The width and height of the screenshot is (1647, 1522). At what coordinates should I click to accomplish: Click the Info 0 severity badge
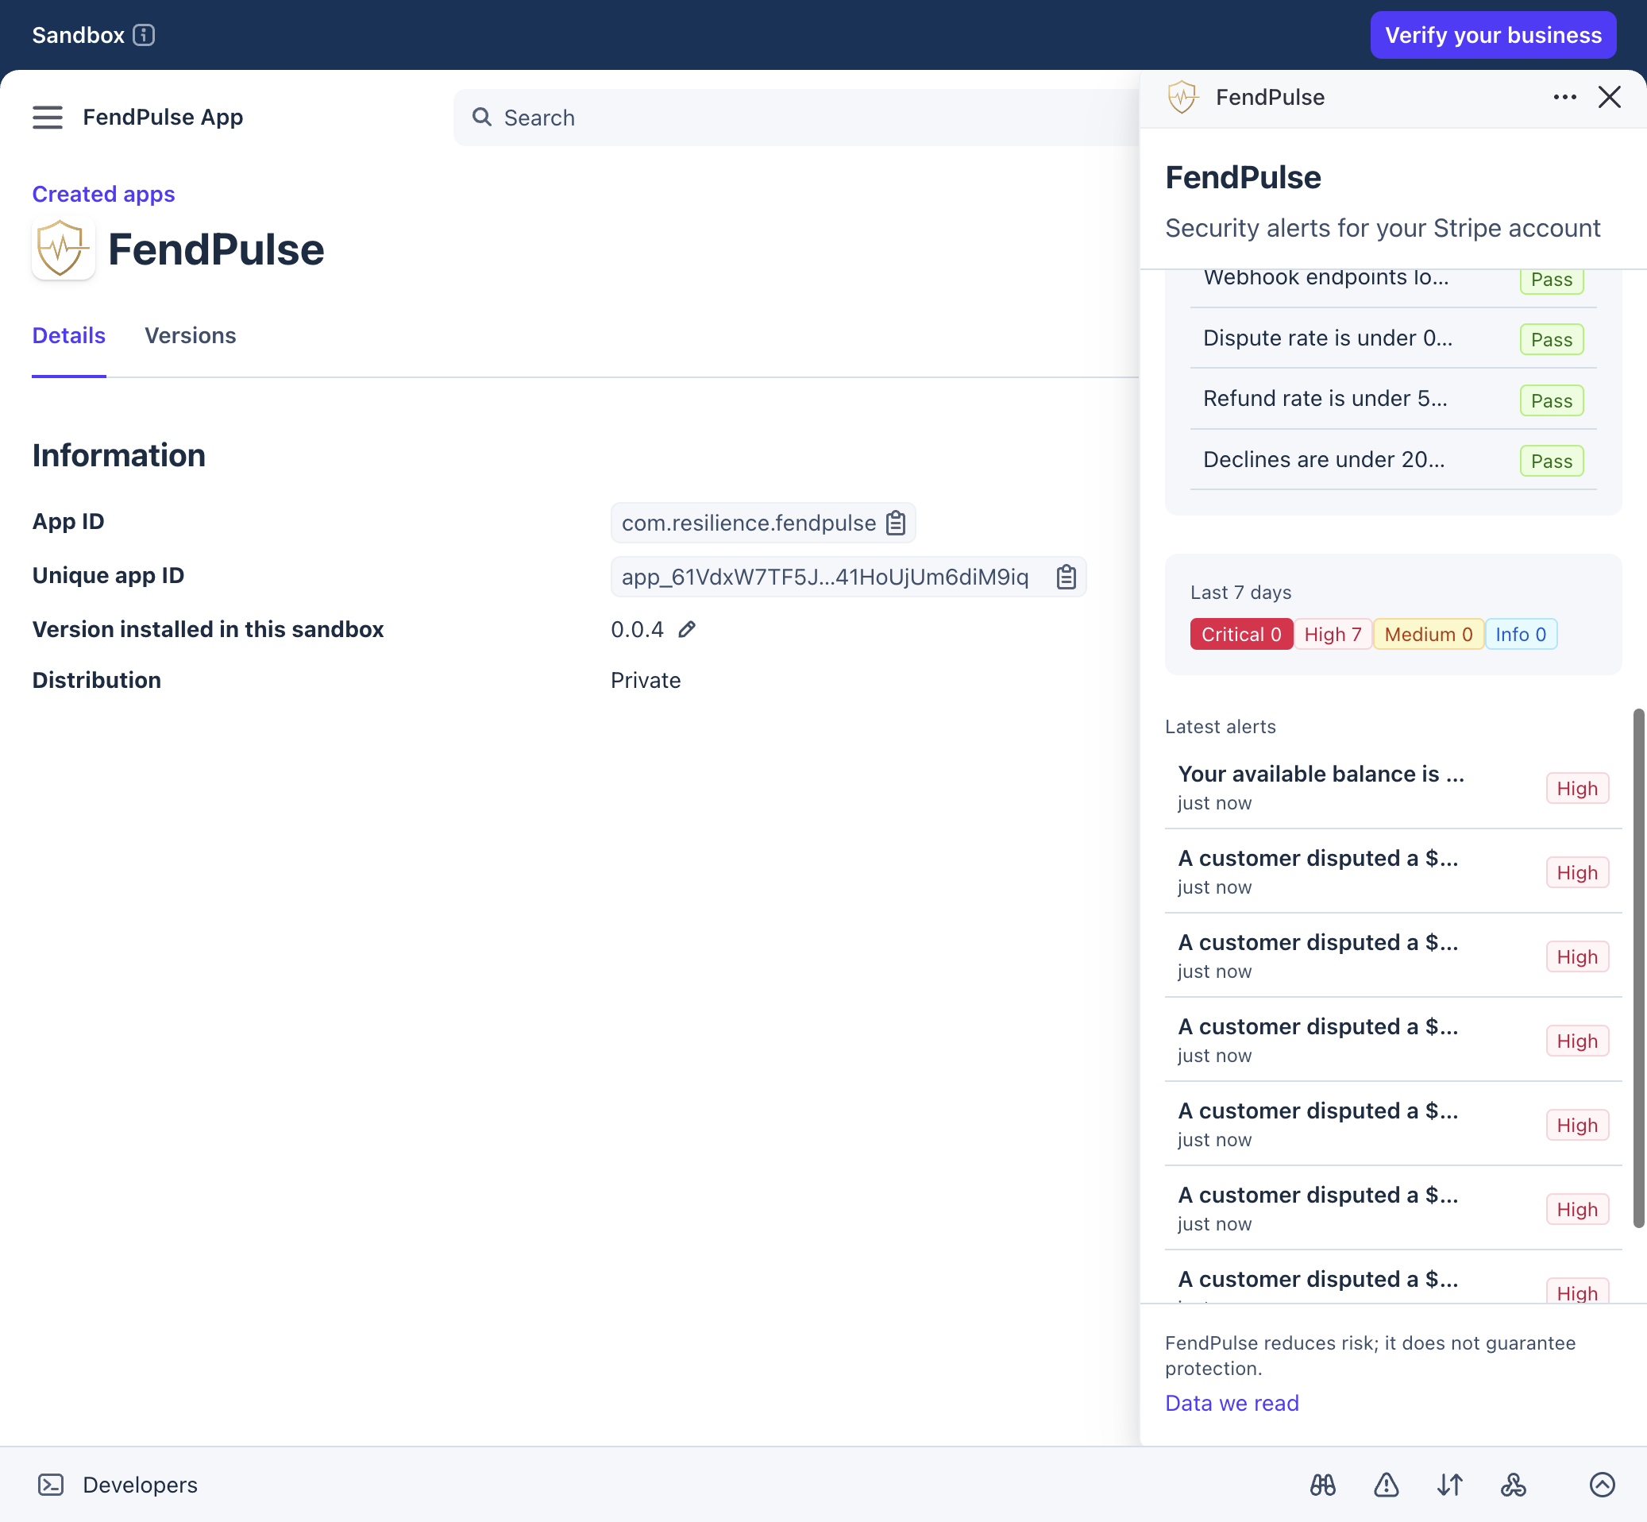click(x=1520, y=634)
